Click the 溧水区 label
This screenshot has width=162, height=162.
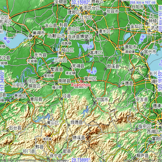tap(104, 31)
